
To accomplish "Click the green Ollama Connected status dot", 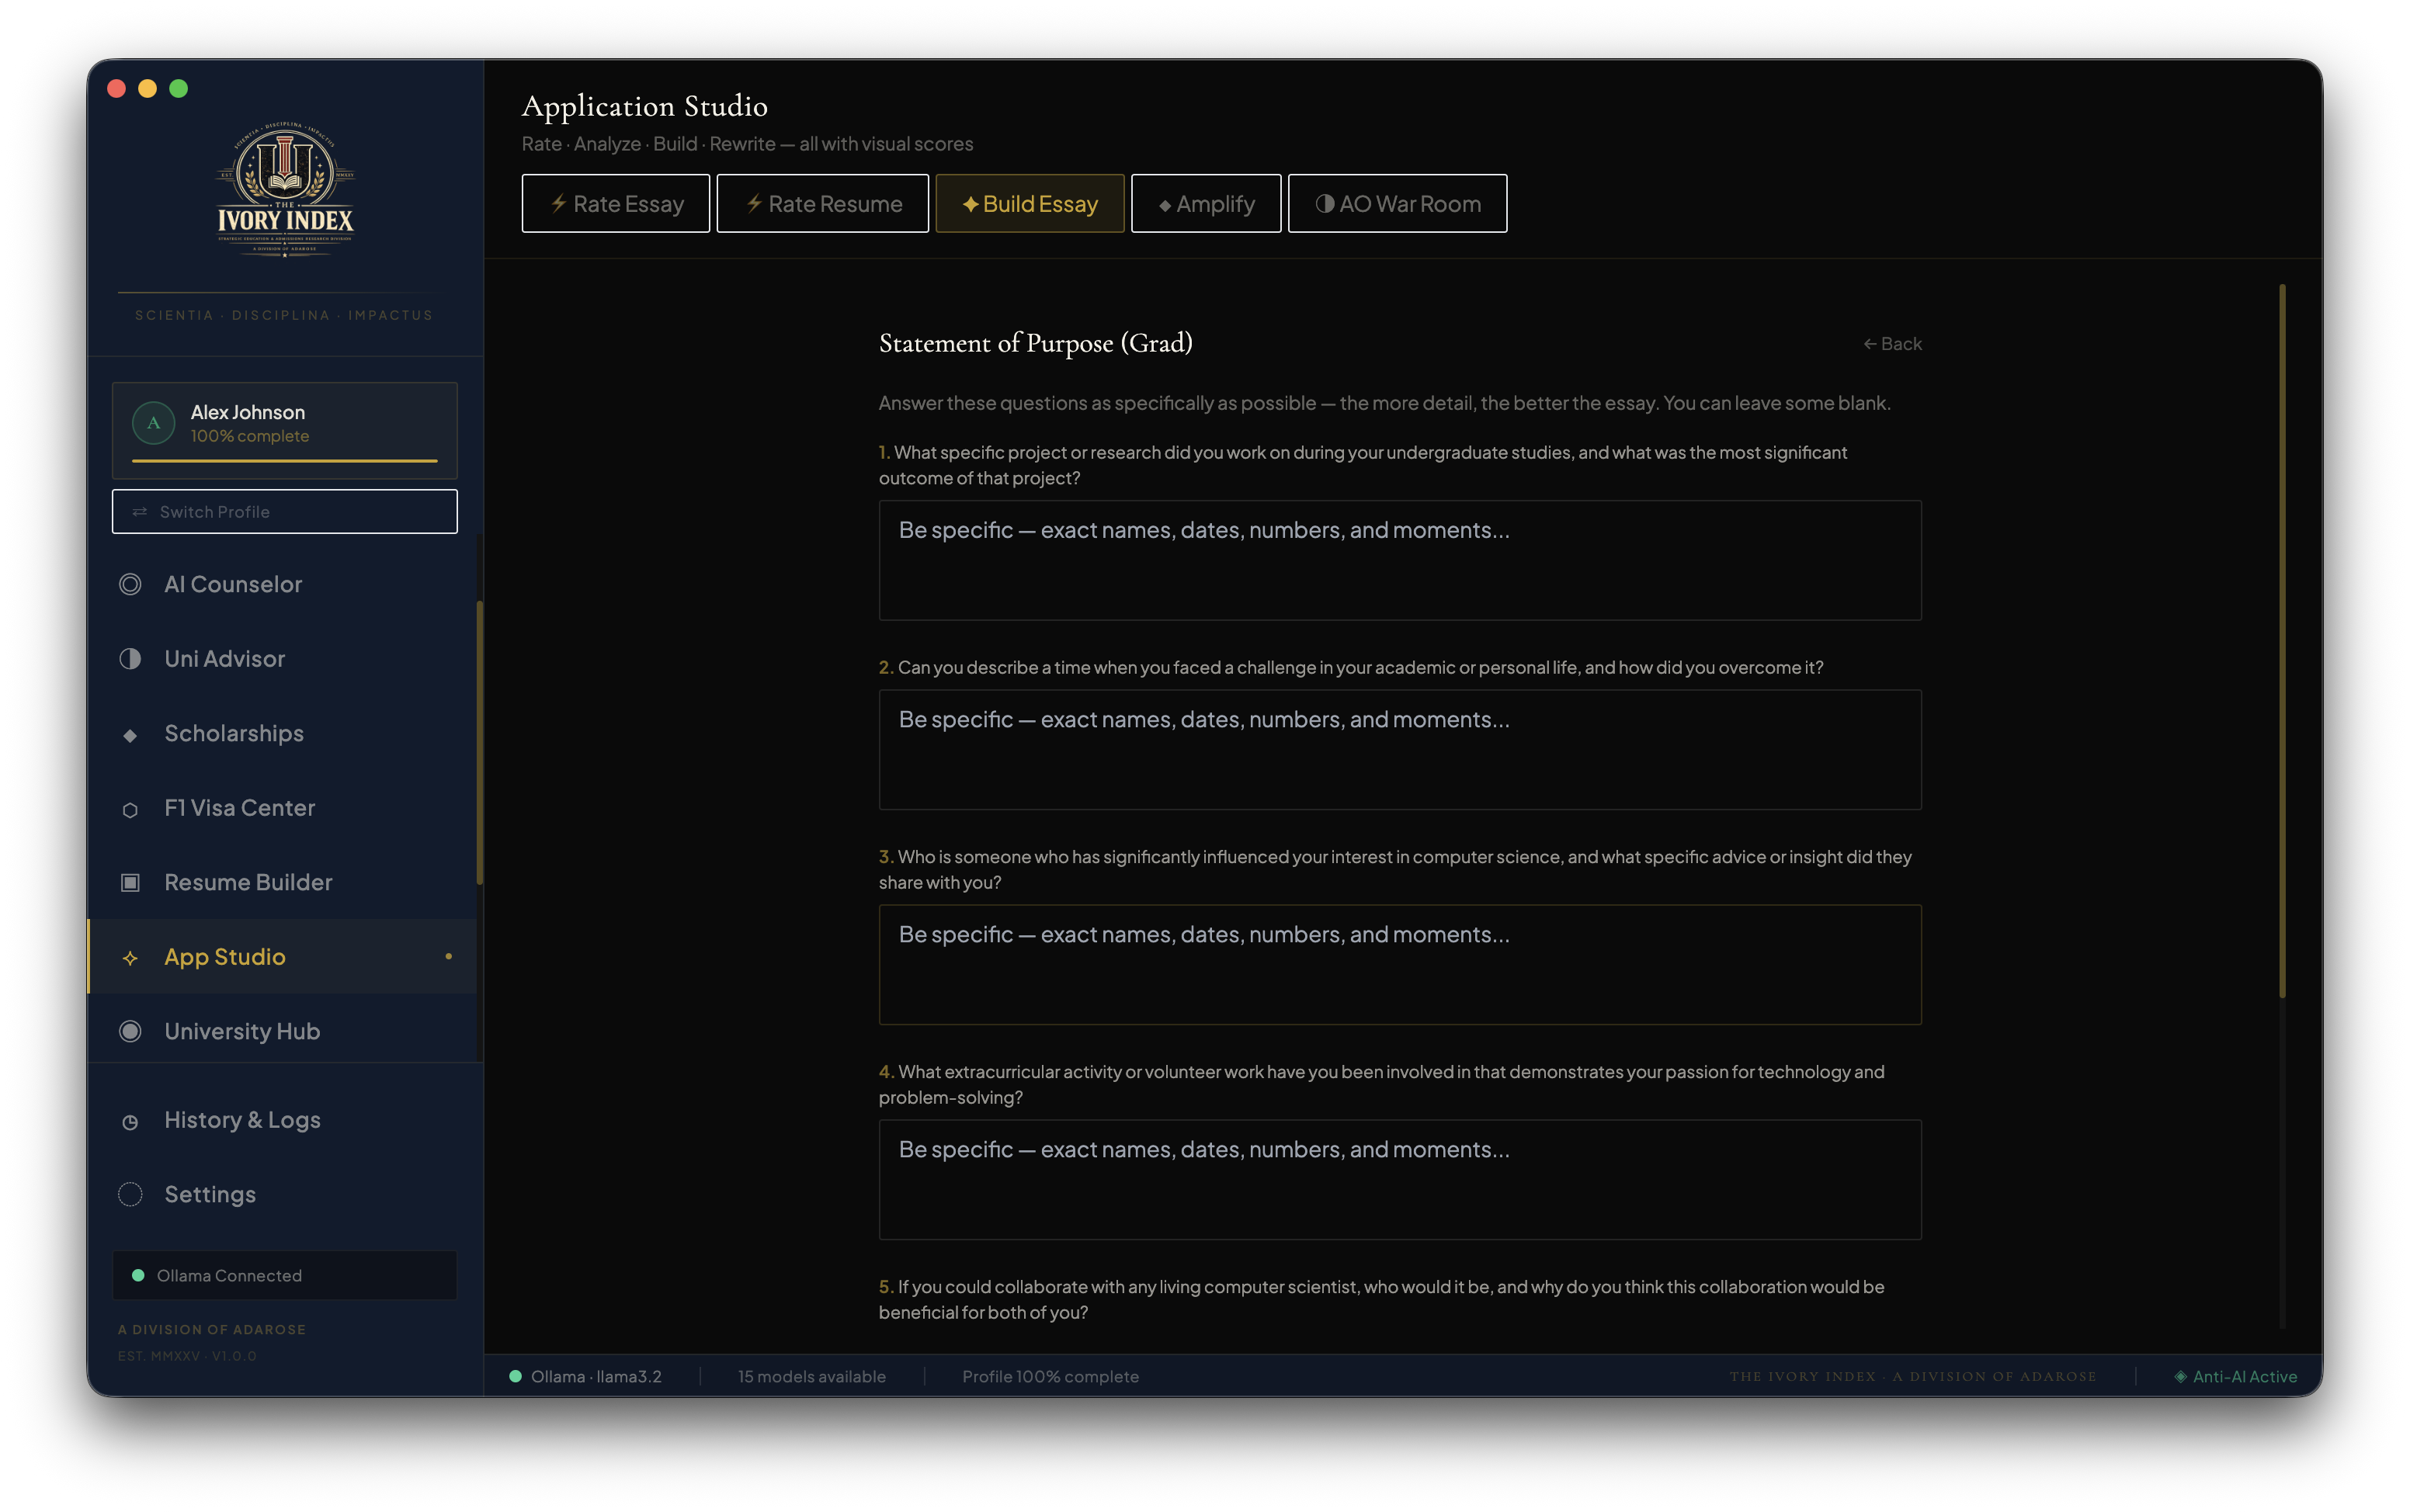I will [x=138, y=1275].
